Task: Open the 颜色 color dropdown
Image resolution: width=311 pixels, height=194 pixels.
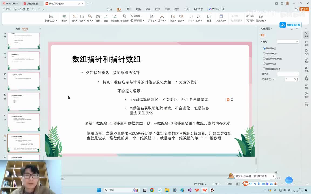Action: (x=288, y=74)
